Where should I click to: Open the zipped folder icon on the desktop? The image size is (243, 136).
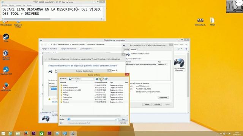[212, 22]
